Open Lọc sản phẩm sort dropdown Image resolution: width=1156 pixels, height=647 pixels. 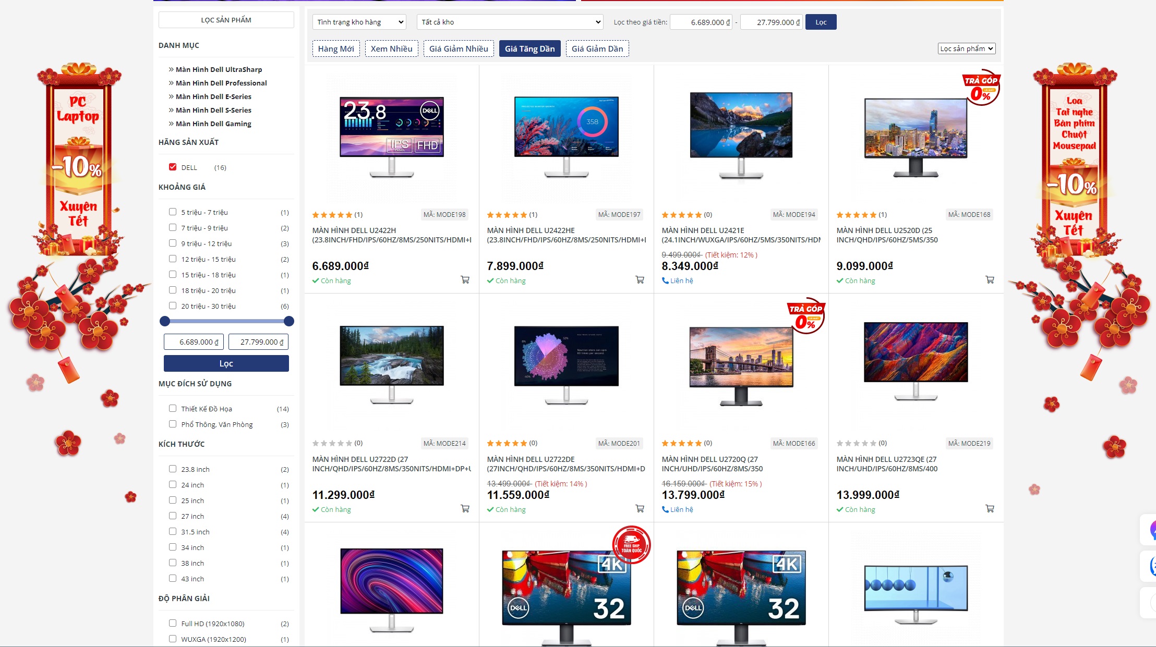point(966,48)
